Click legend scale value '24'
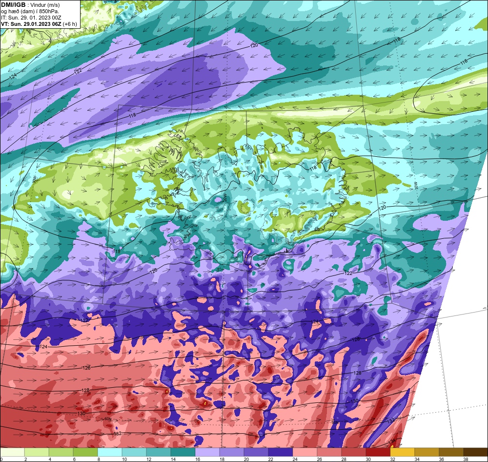 295,459
